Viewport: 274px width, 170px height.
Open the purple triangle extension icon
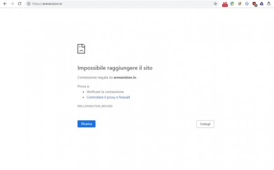point(262,4)
